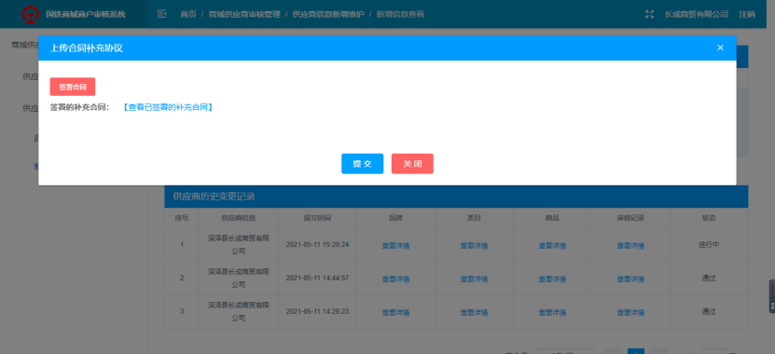This screenshot has width=775, height=354.
Task: Click 上传合同补充协议 dialog title
Action: pos(87,48)
